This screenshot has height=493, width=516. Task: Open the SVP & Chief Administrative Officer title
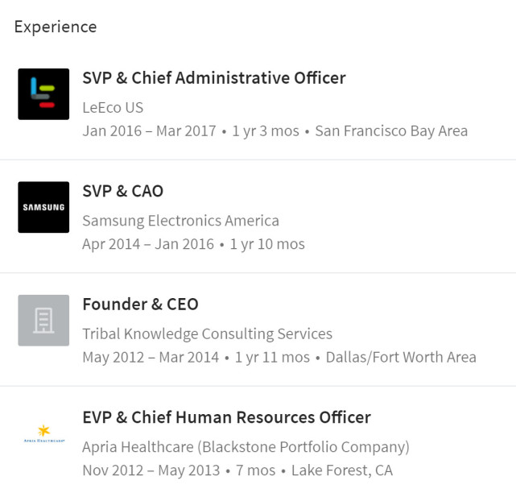click(x=213, y=78)
